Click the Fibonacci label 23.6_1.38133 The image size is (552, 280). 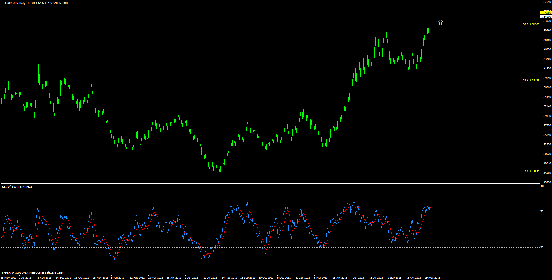click(x=531, y=81)
